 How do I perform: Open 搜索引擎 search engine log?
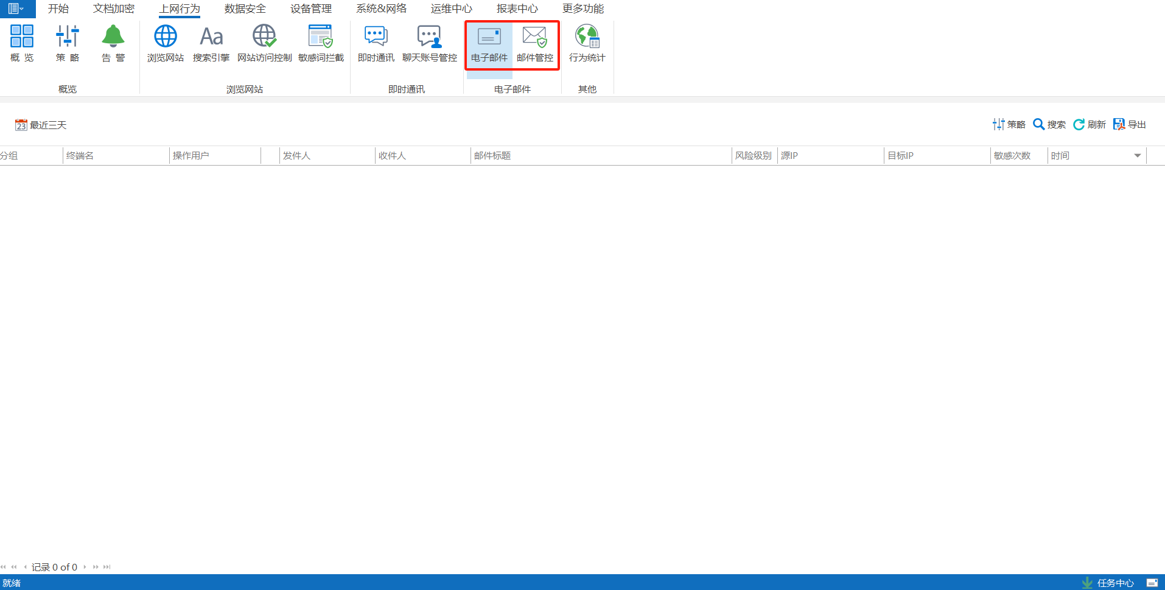211,43
